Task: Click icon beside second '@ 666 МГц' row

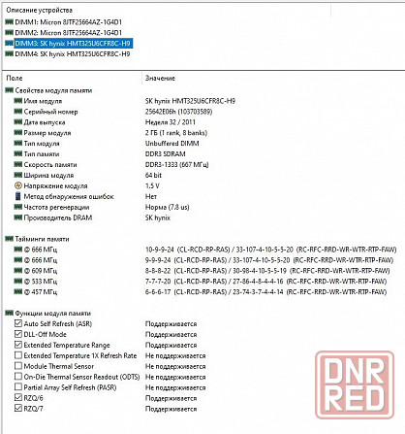Action: (x=18, y=260)
